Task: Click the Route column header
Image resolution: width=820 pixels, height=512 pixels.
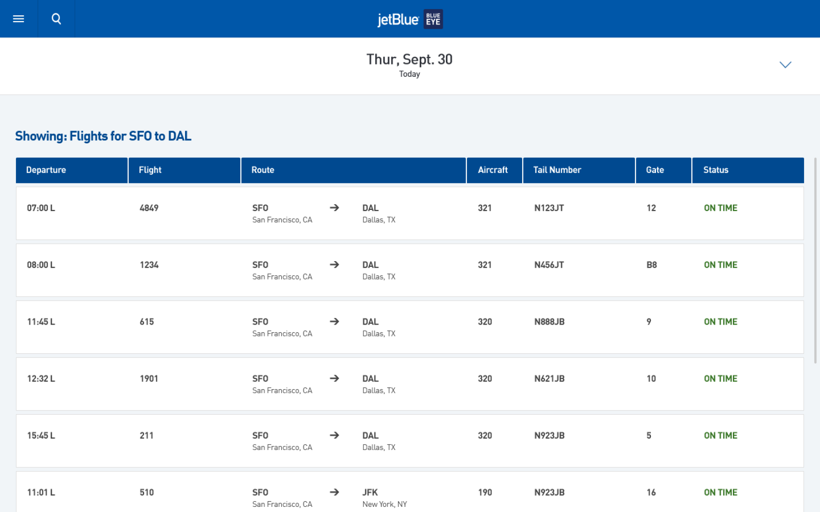Action: 263,170
